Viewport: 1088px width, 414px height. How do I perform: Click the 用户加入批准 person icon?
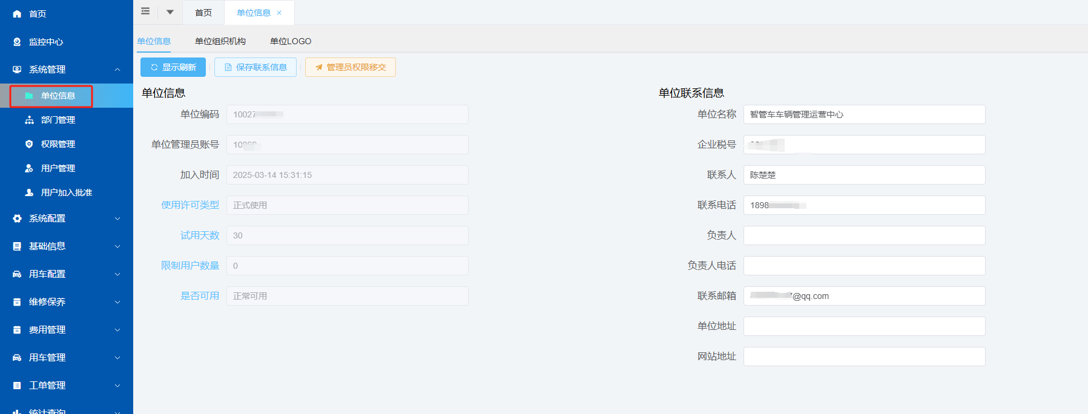(x=29, y=192)
